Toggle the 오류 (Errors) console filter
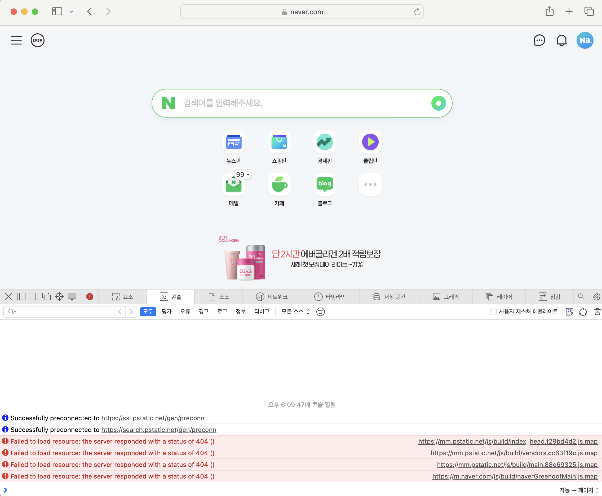This screenshot has height=496, width=602. (185, 312)
